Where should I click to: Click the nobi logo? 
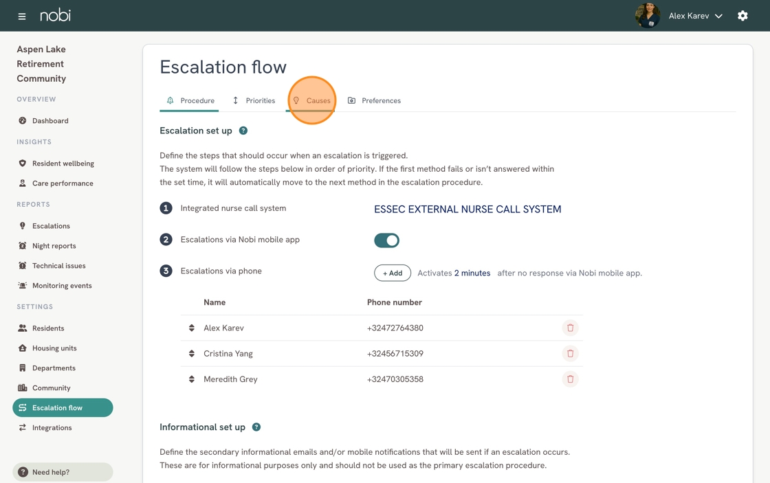pyautogui.click(x=55, y=15)
